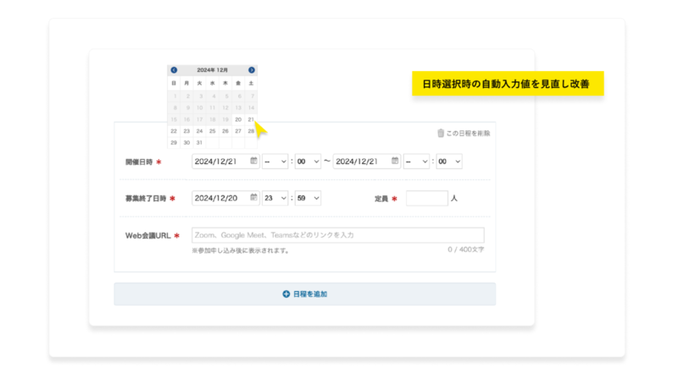Select December 30 in calendar
This screenshot has width=678, height=384.
click(x=186, y=143)
